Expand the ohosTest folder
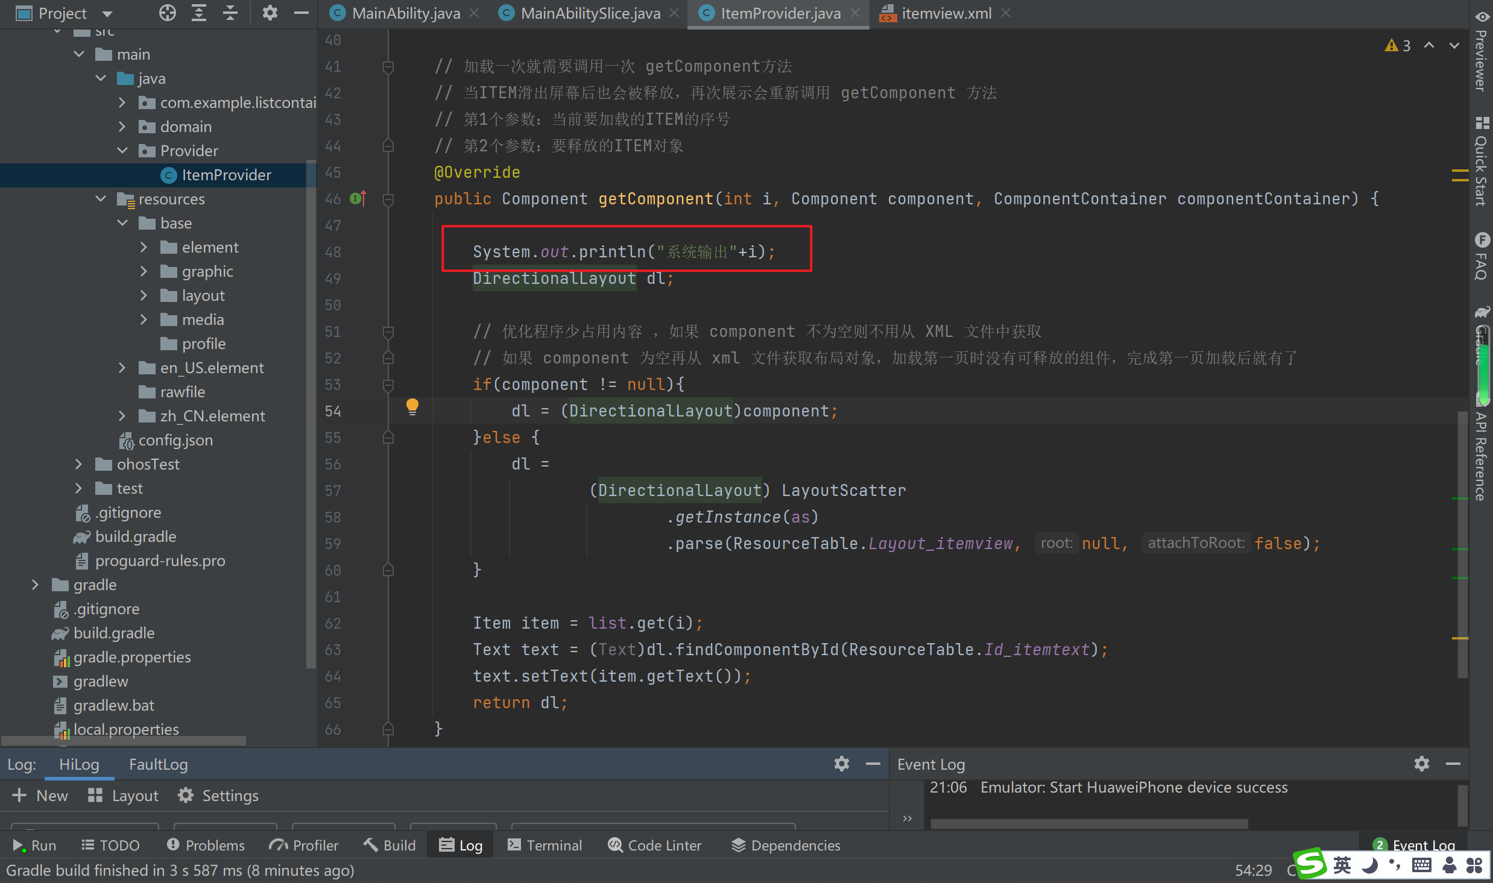Screen dimensions: 1493x883 coord(79,463)
